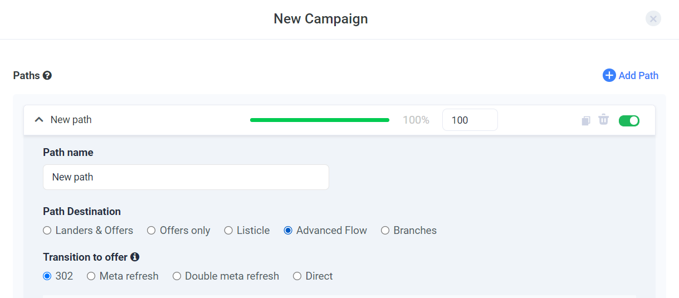Choose Branches path destination

385,231
